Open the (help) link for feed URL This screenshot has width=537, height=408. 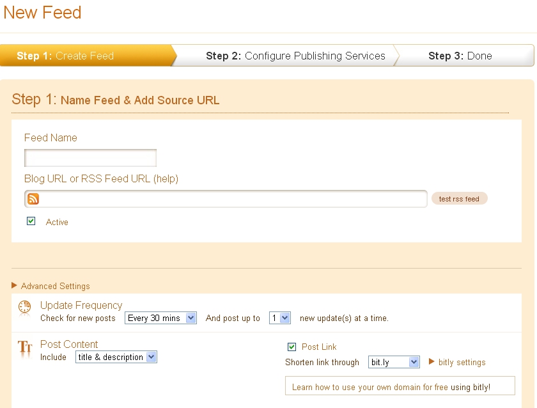[166, 179]
